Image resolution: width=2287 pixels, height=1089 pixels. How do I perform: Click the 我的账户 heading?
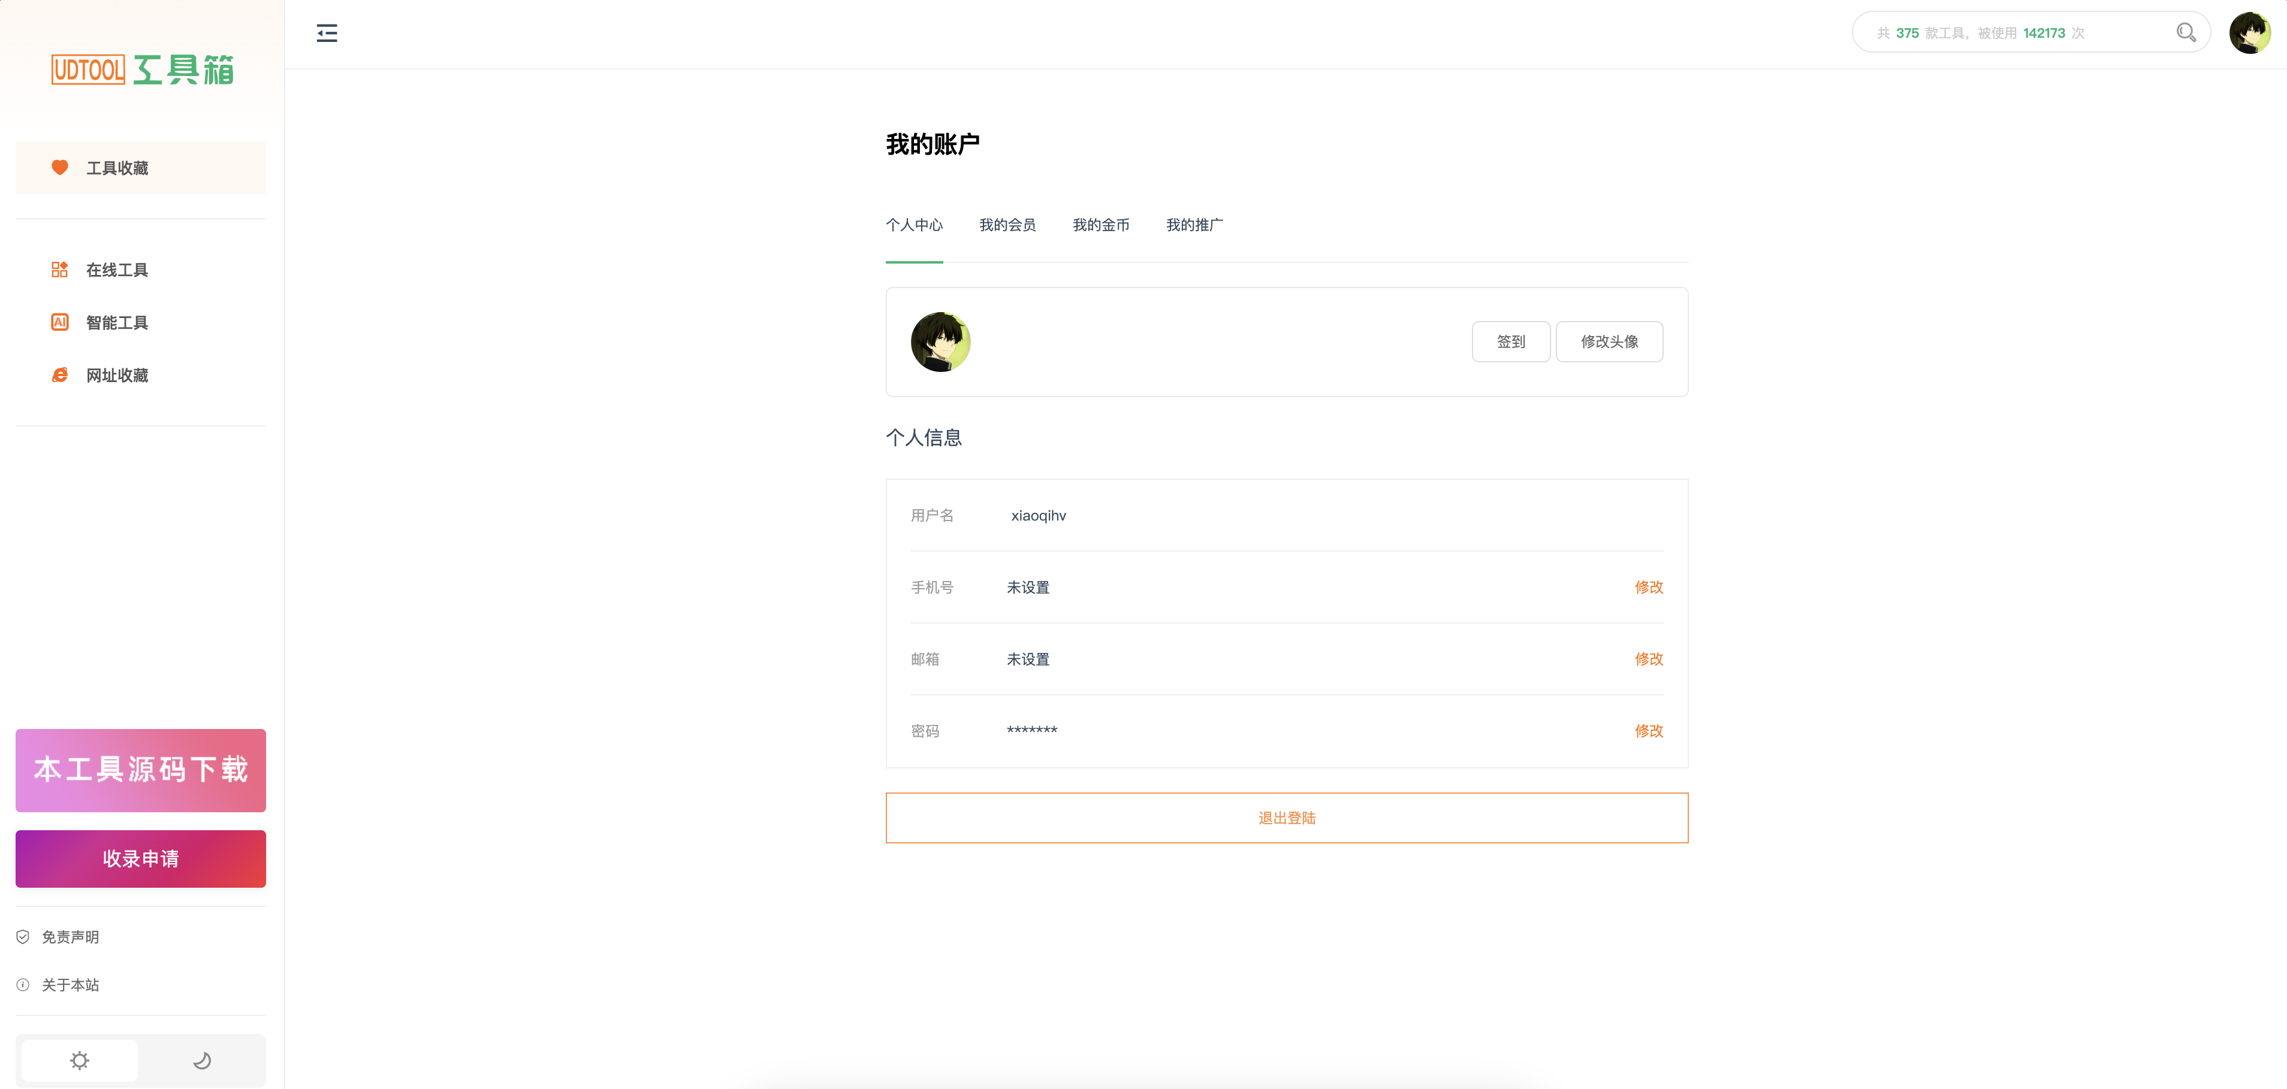(x=932, y=144)
